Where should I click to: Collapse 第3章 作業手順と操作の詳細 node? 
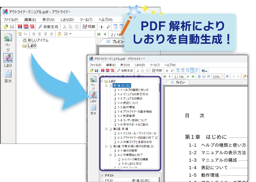tap(106, 146)
